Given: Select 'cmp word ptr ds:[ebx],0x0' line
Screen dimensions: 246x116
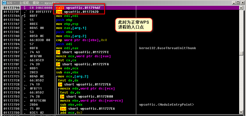Looking at the screenshot, I should [x=81, y=40].
